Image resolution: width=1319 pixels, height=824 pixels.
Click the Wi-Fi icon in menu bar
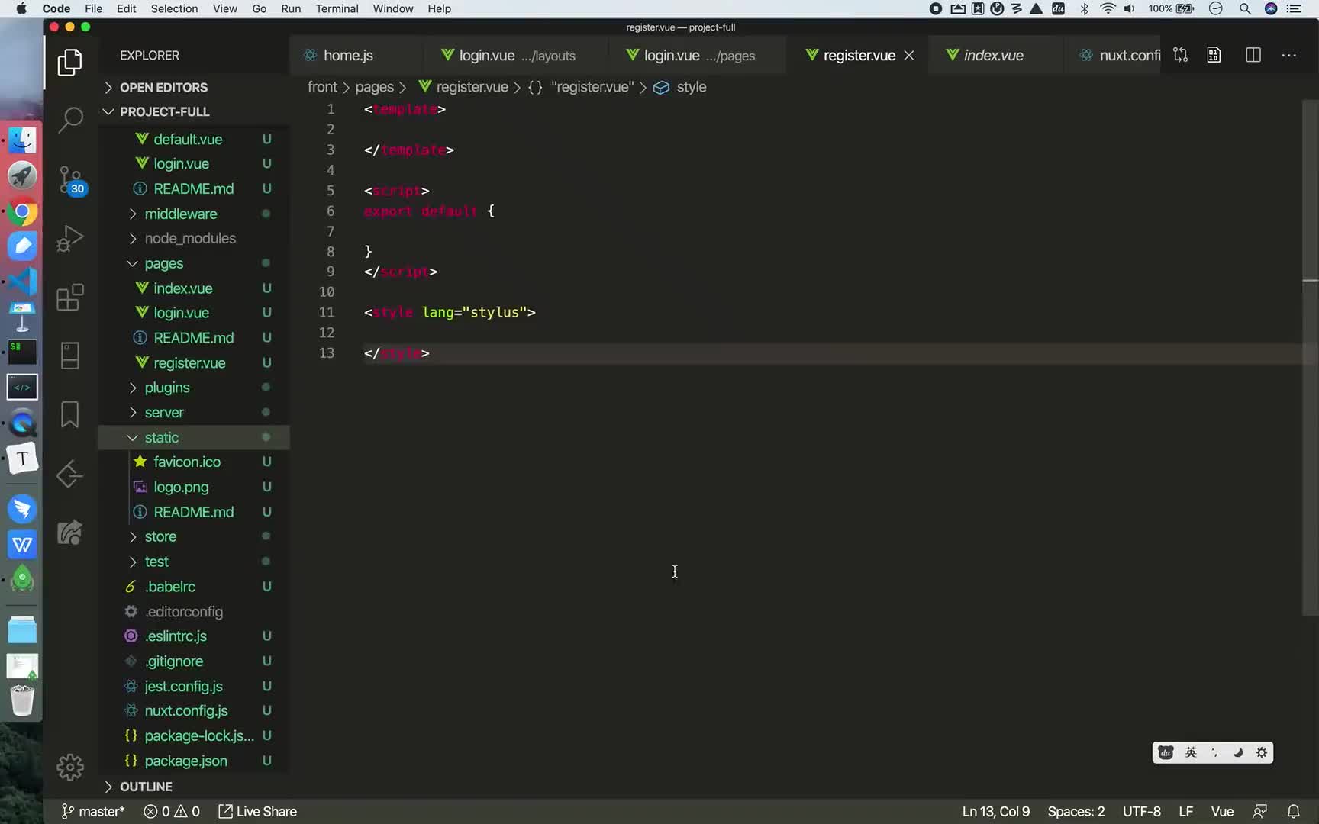click(x=1108, y=8)
